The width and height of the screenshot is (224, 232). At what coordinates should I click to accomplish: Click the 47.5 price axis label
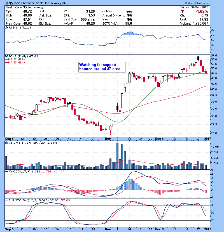(214, 73)
